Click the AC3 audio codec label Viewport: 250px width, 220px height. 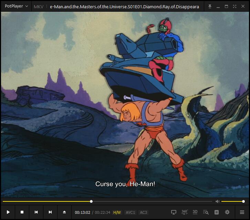pos(143,212)
